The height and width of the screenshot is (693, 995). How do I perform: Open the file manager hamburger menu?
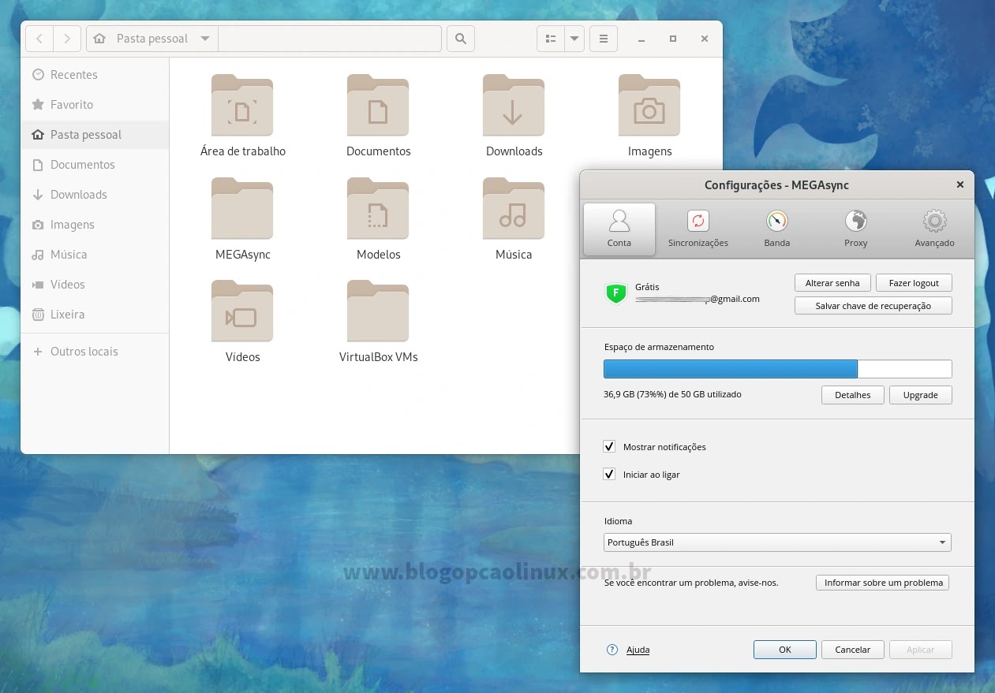[x=604, y=39]
